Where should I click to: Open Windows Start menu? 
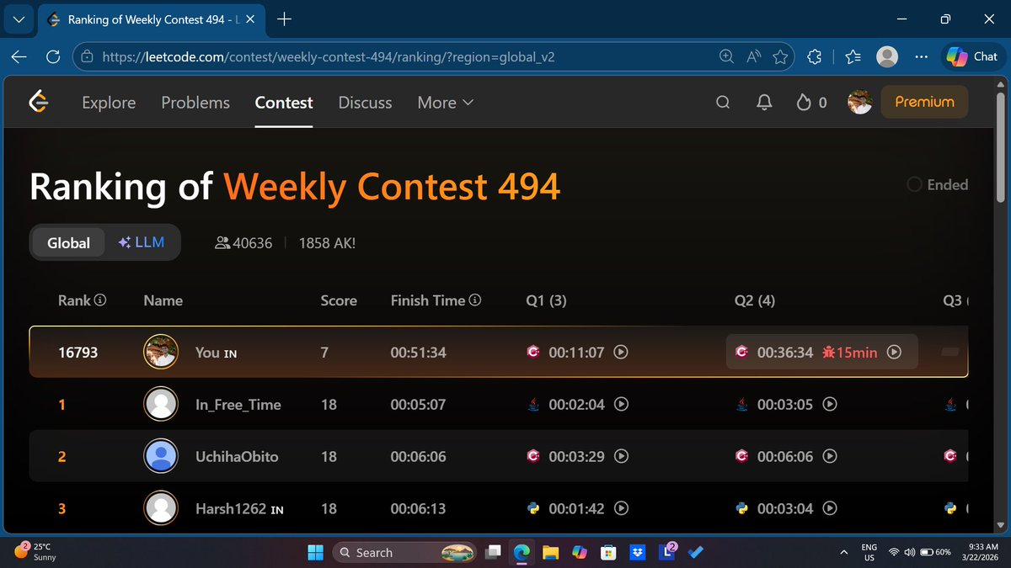point(315,552)
